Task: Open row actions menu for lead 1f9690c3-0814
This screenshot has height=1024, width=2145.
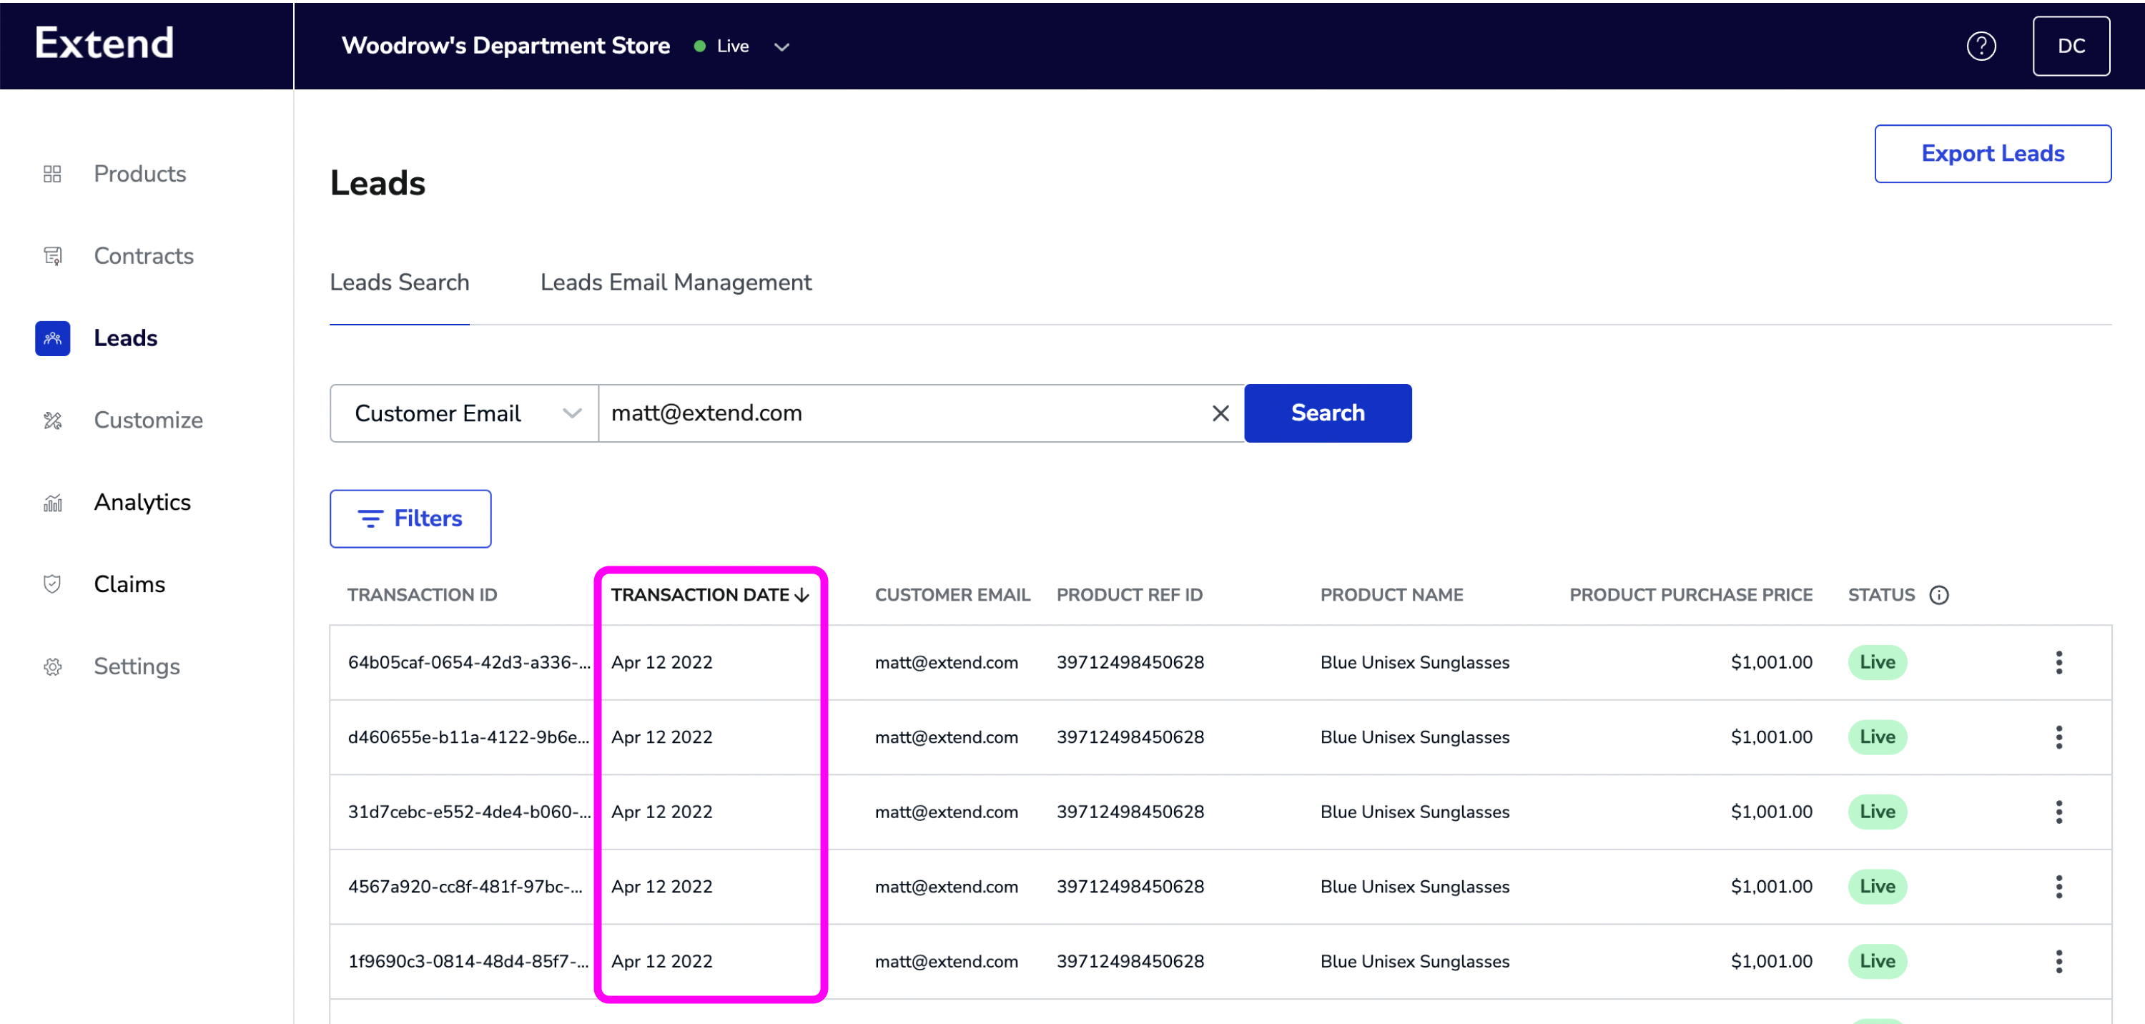Action: pyautogui.click(x=2058, y=962)
